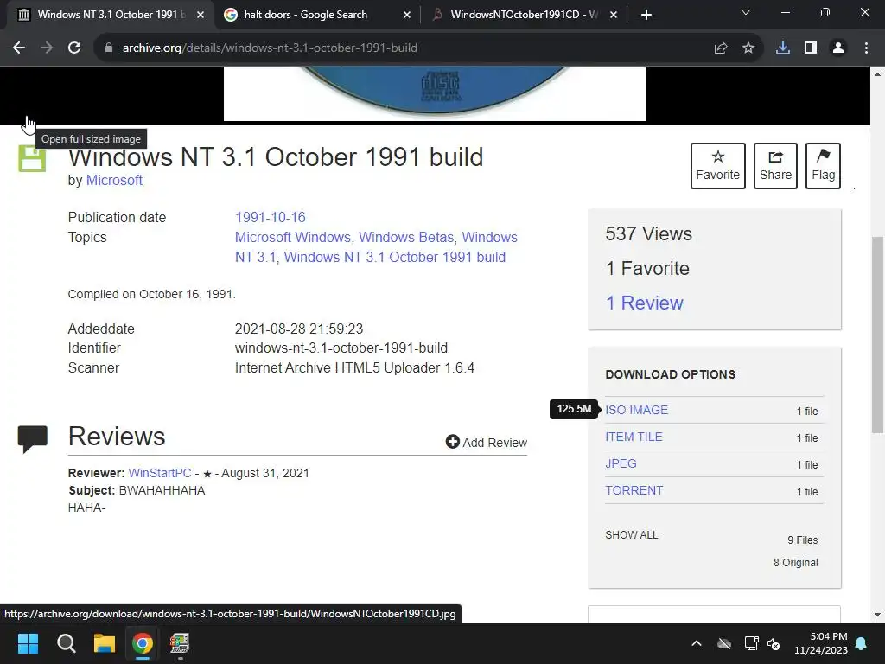The width and height of the screenshot is (885, 664).
Task: Open the 1 Review link
Action: pos(644,303)
